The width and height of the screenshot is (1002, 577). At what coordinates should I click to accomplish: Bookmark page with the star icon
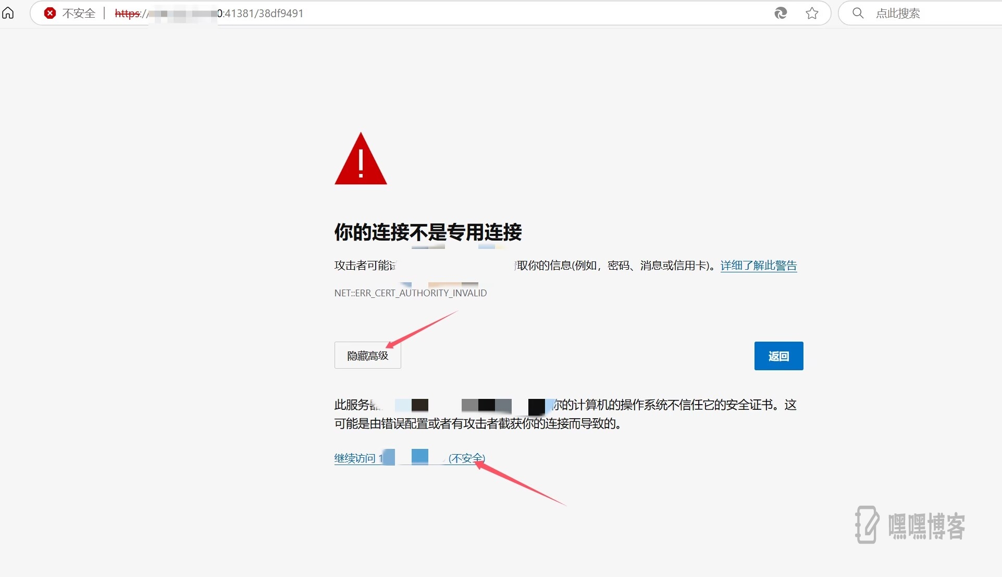tap(812, 13)
